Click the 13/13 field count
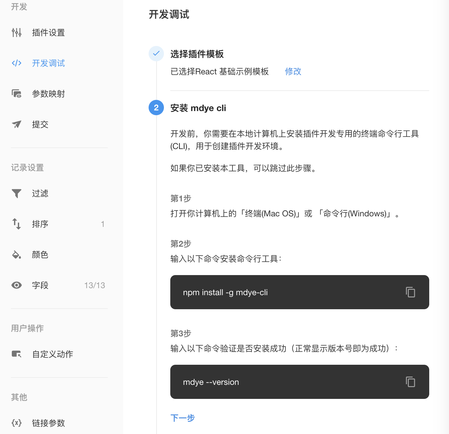 [x=94, y=285]
